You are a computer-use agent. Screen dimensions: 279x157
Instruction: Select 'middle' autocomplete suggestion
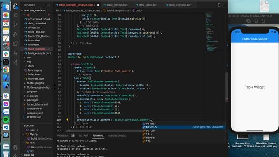(x=184, y=138)
